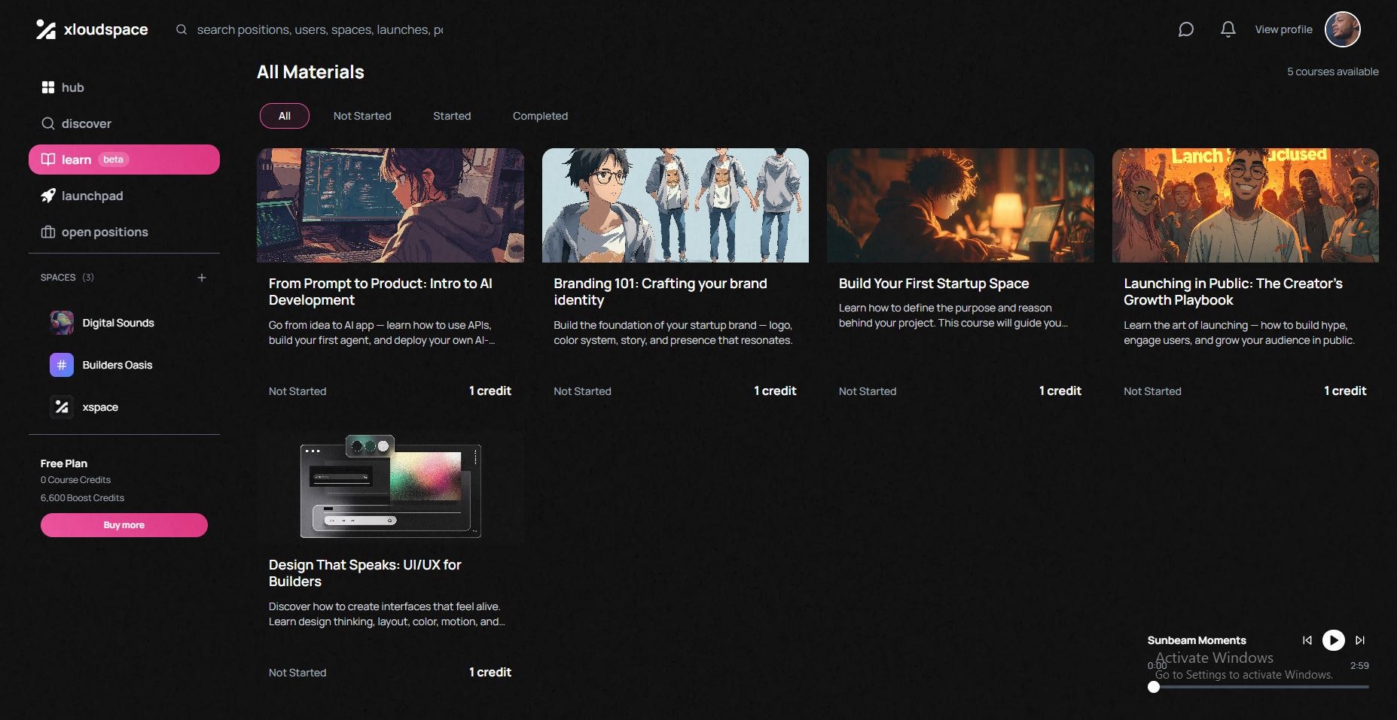Select the All filter tab

point(285,116)
